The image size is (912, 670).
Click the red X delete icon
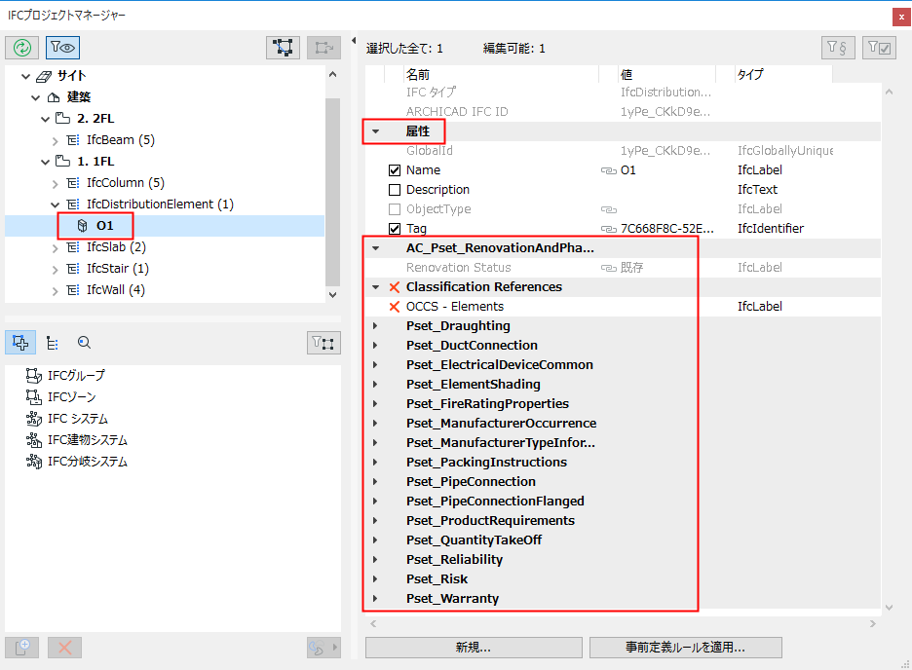pyautogui.click(x=64, y=648)
